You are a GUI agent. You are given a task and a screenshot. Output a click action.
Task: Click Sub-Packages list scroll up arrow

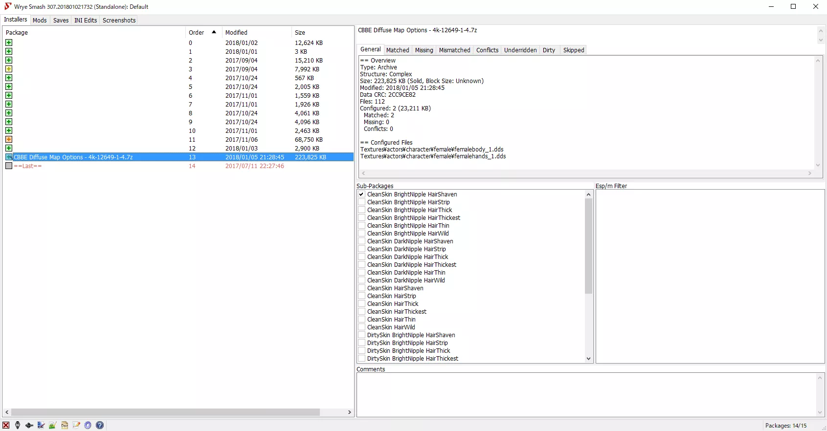point(588,194)
